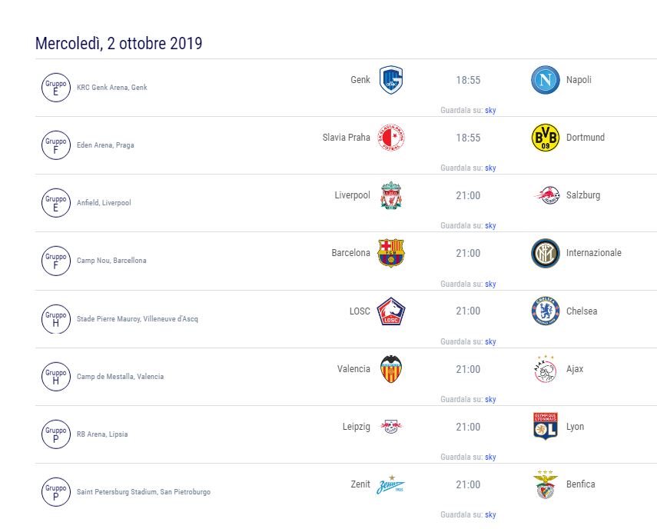Image resolution: width=657 pixels, height=529 pixels.
Task: Open sky link under Zenit–Benfica match
Action: 490,515
